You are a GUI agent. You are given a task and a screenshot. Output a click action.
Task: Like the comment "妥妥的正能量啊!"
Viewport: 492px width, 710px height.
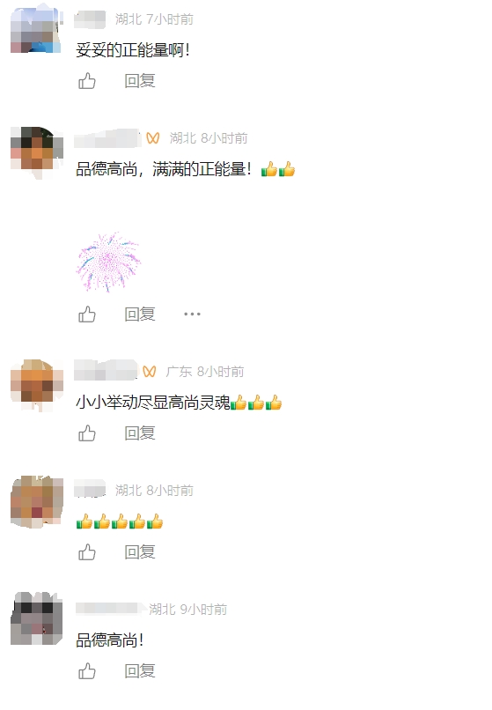click(x=87, y=81)
